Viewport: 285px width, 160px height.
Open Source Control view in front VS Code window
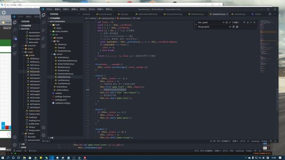point(44,30)
